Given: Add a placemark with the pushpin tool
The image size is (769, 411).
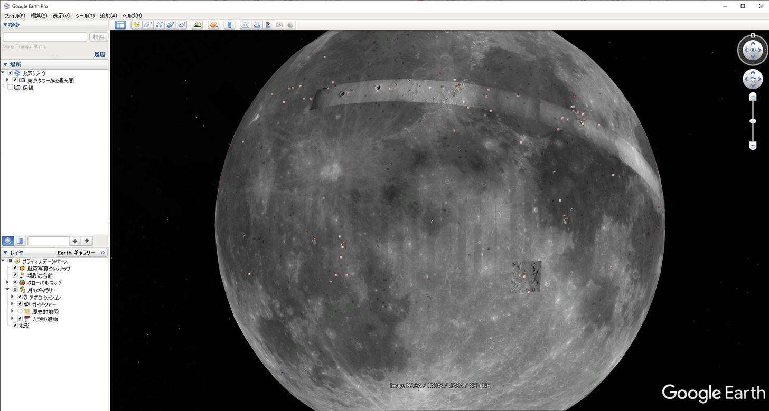Looking at the screenshot, I should pos(136,25).
